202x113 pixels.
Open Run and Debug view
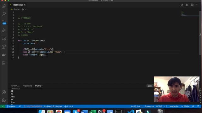pyautogui.click(x=4, y=30)
